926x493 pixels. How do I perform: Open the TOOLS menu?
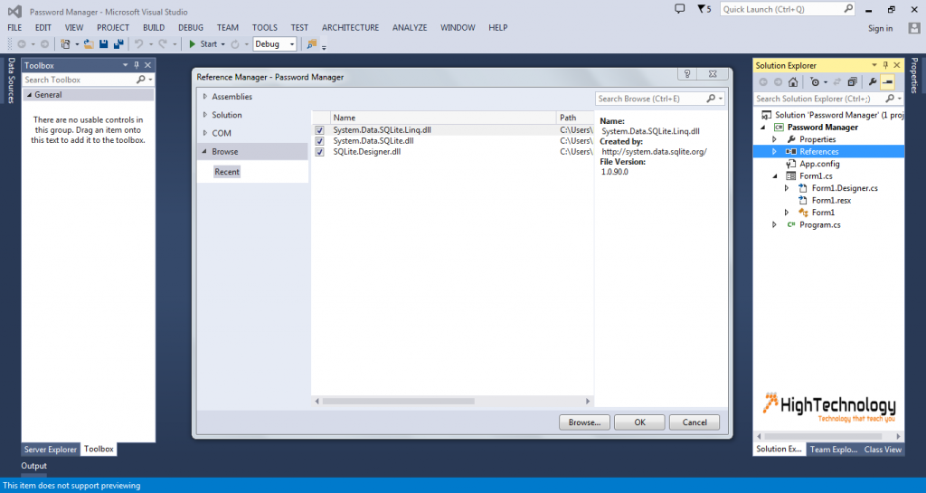click(x=265, y=28)
